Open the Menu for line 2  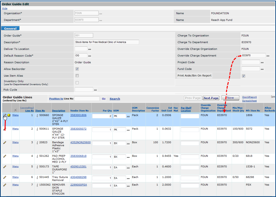(15, 129)
